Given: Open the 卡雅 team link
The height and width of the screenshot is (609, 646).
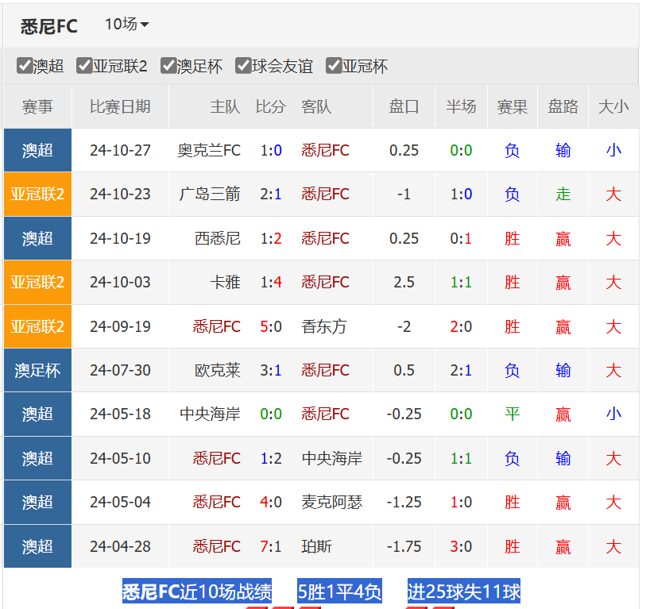Looking at the screenshot, I should pyautogui.click(x=226, y=282).
